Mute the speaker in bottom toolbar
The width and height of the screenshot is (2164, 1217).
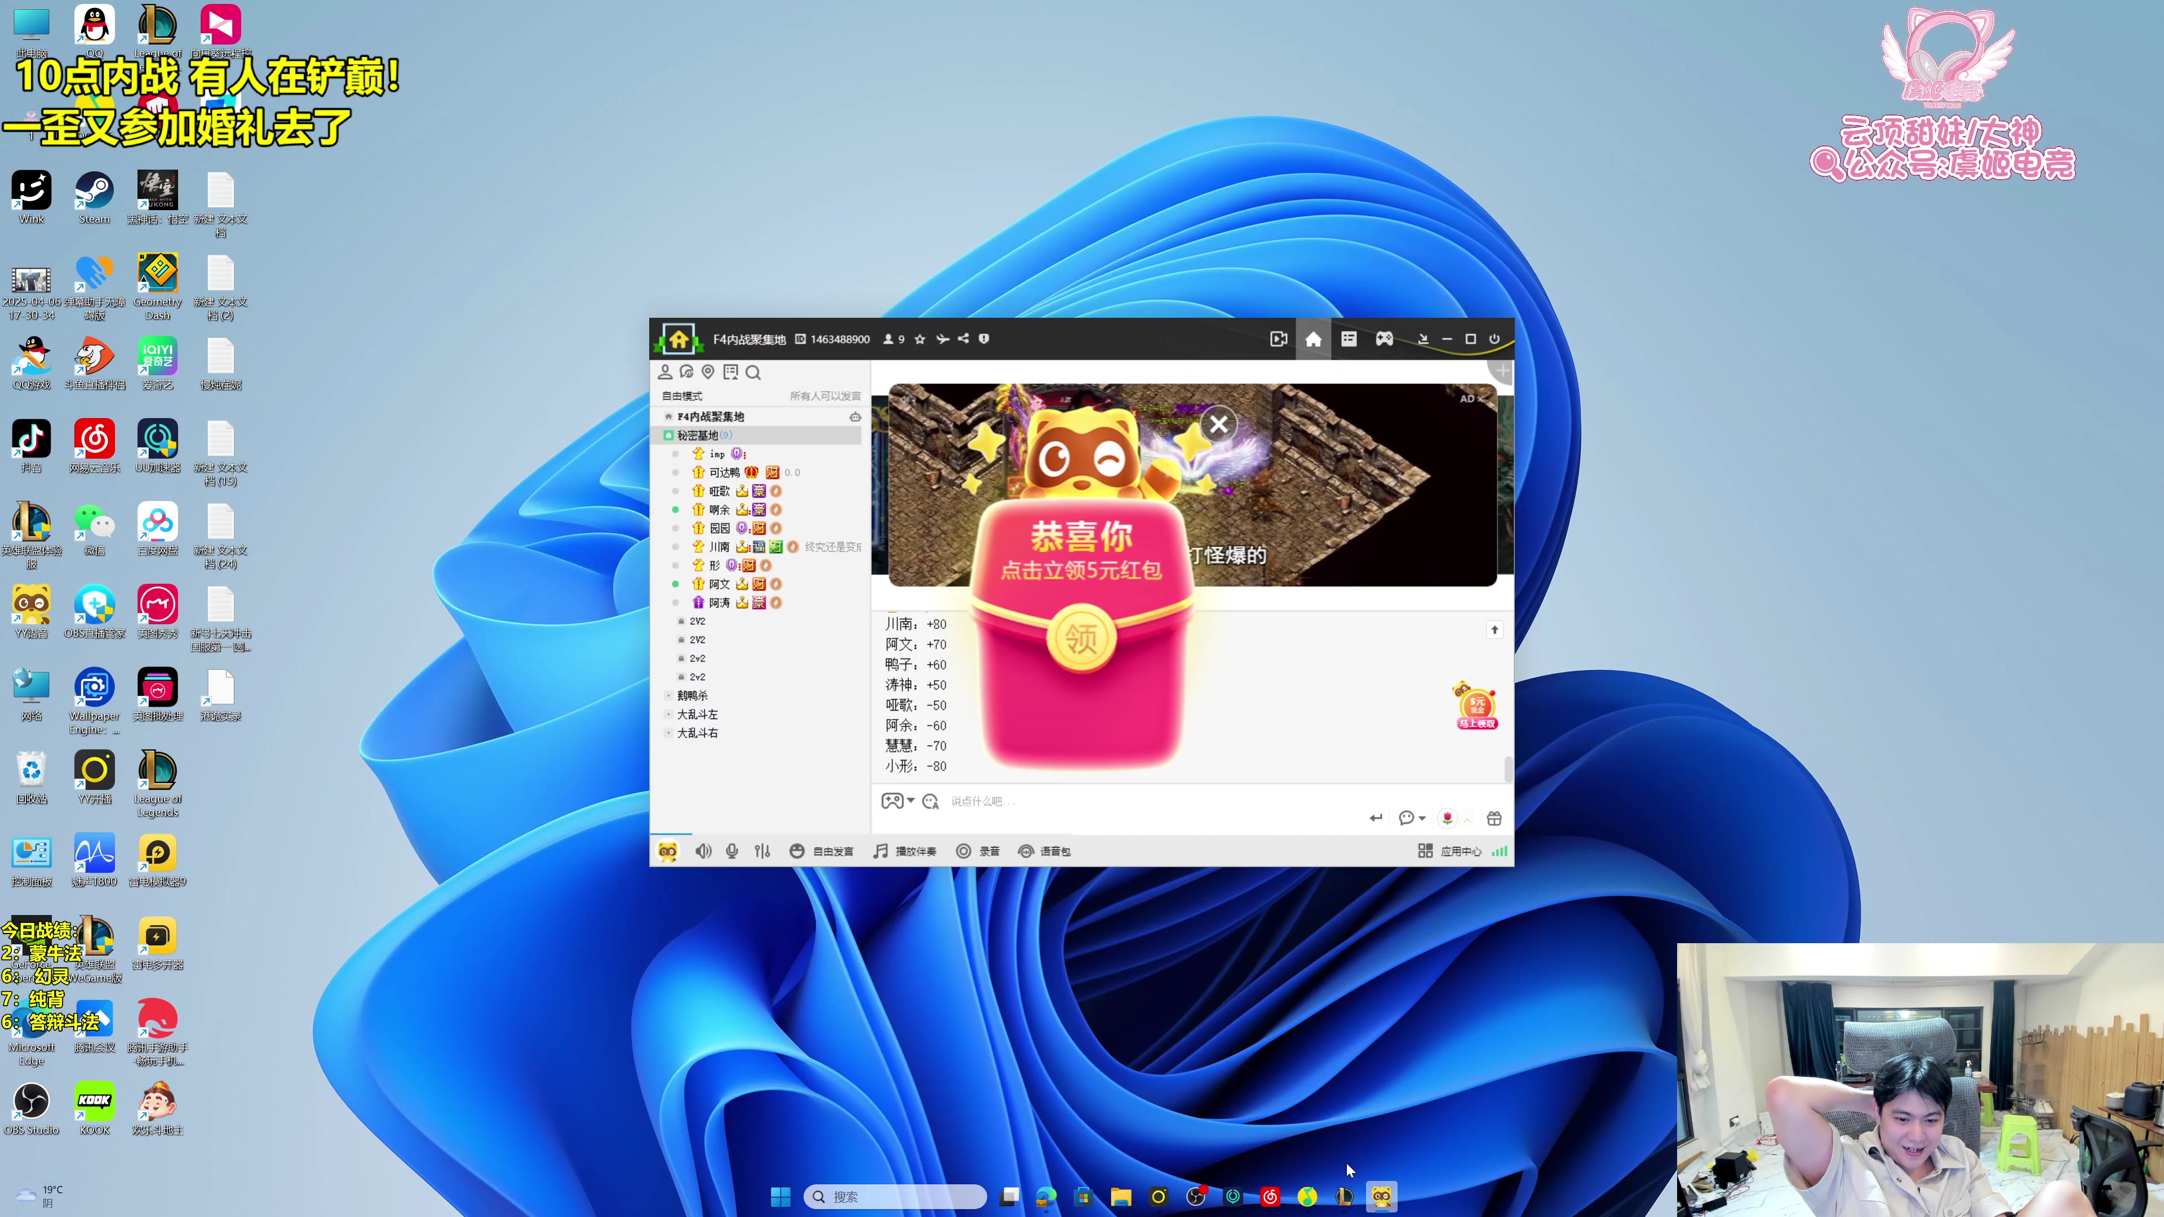pos(703,851)
